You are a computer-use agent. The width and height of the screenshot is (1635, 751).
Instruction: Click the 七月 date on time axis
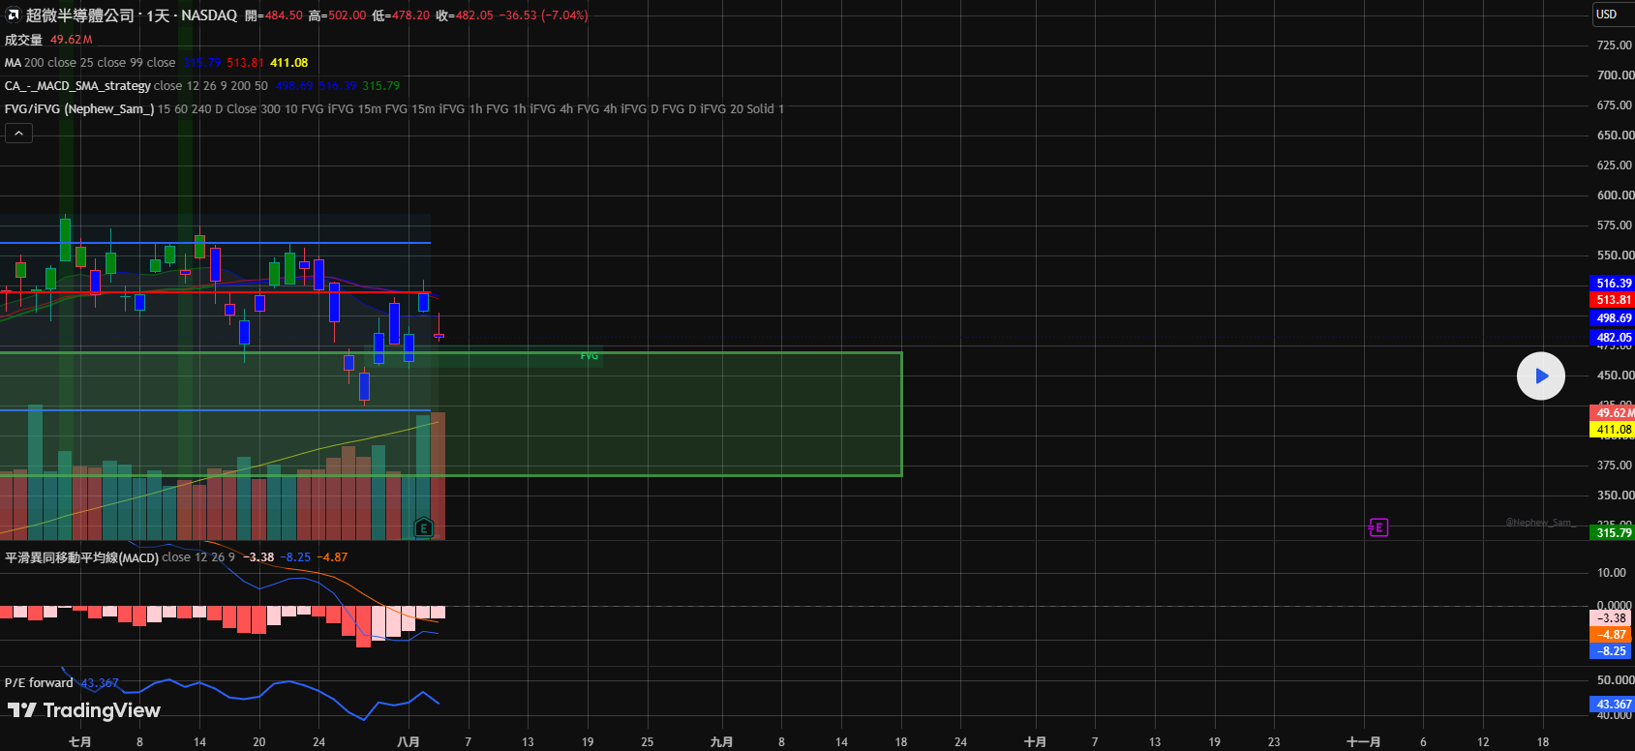click(80, 741)
